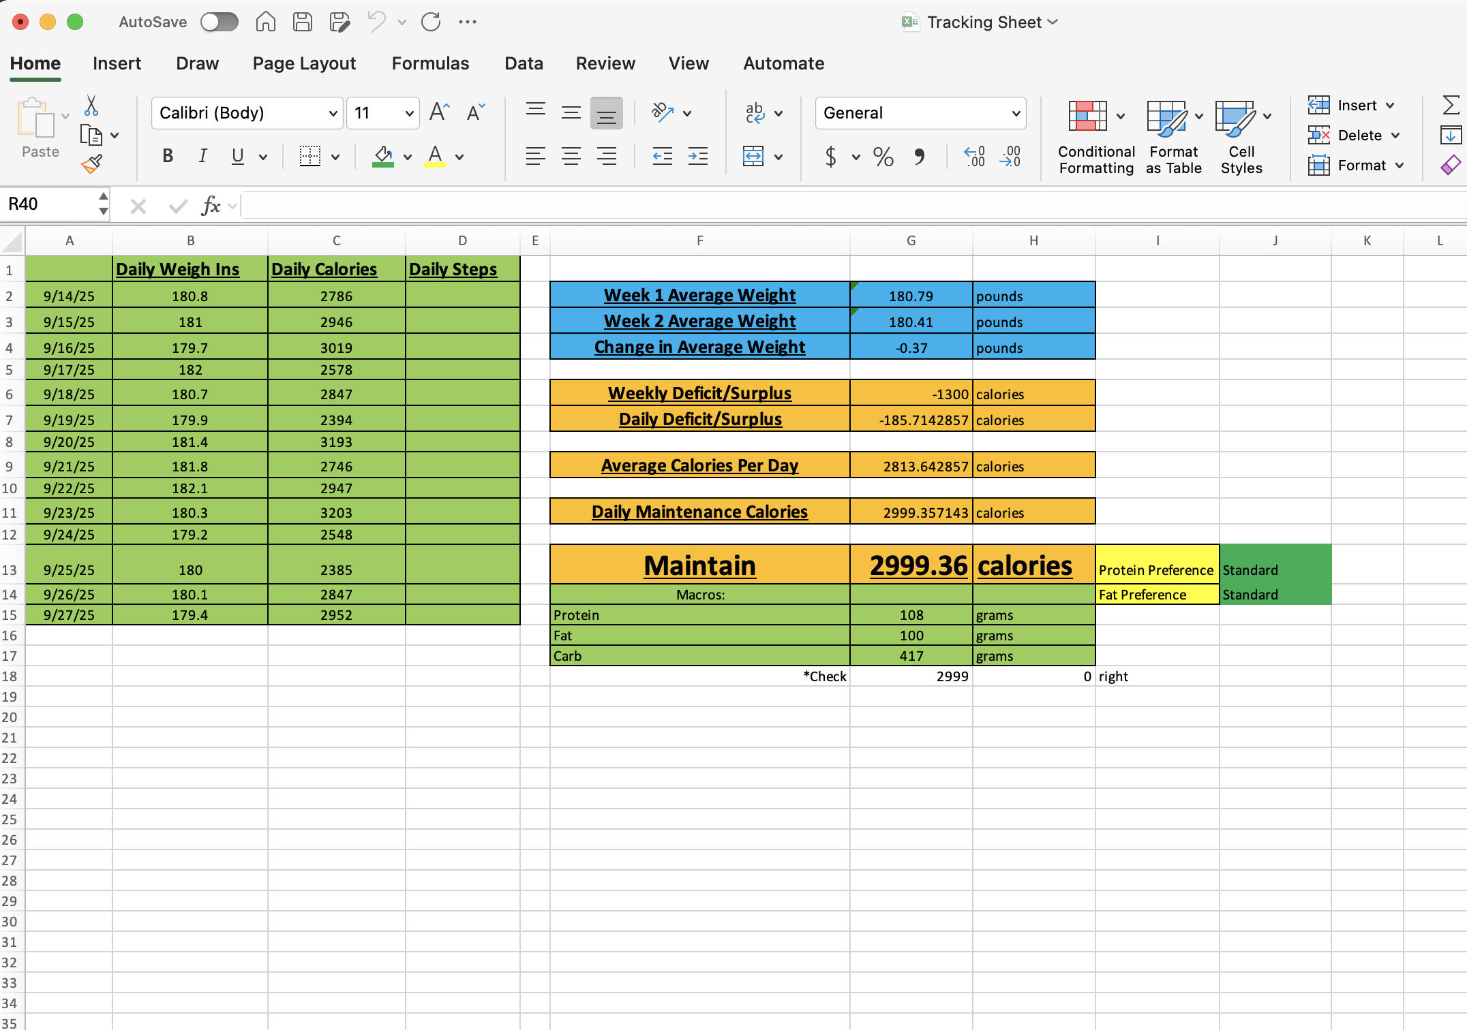Toggle the AutoSave switch on
The height and width of the screenshot is (1030, 1467).
[x=219, y=22]
